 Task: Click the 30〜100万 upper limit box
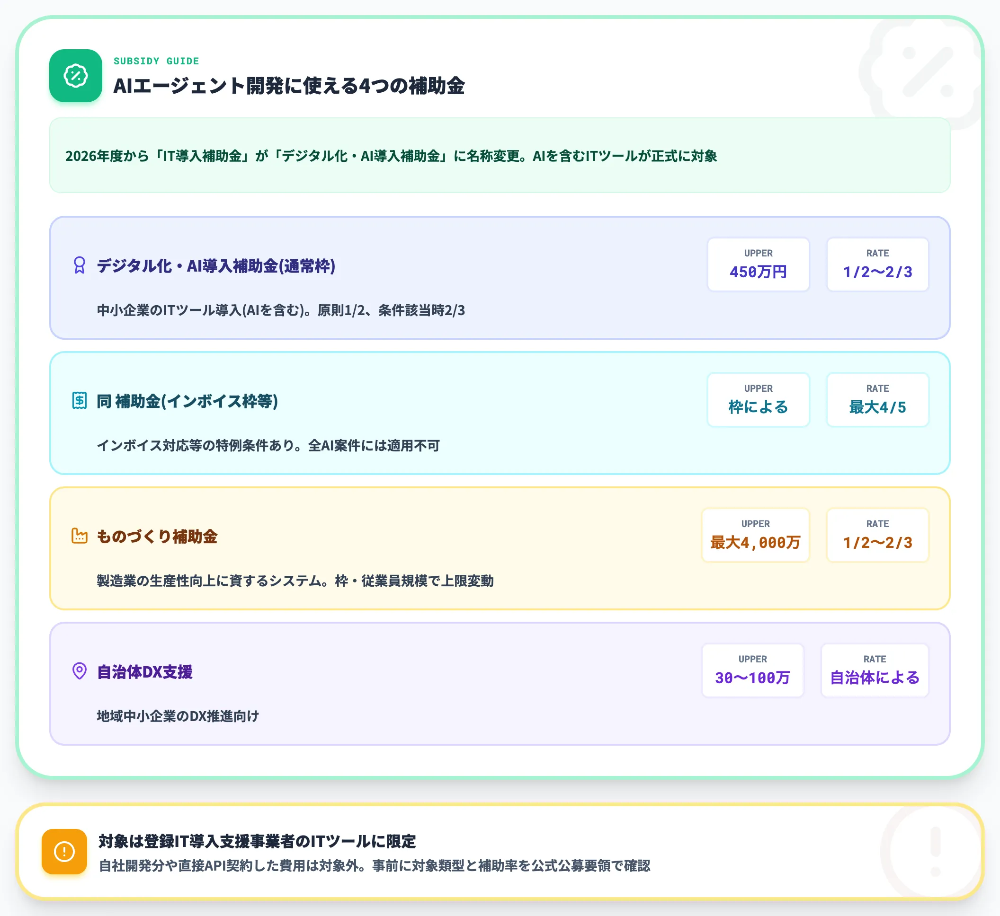click(752, 670)
